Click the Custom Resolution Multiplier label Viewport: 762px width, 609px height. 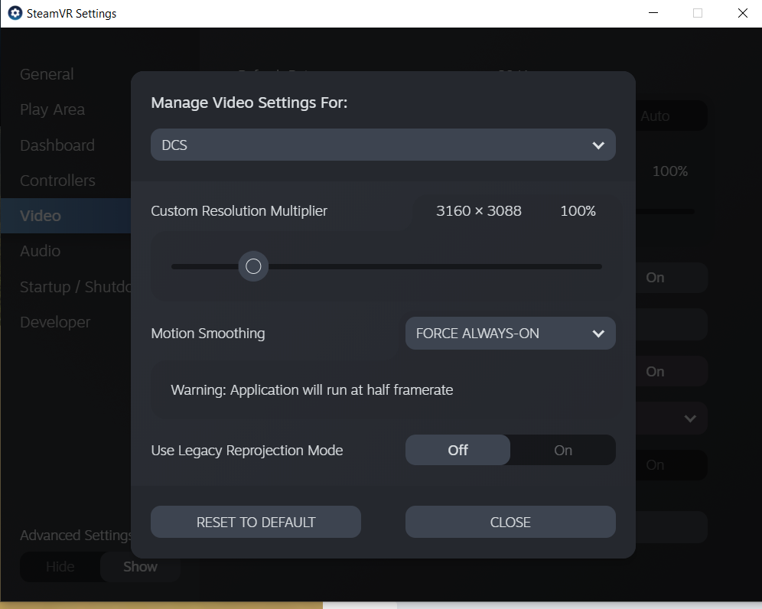point(239,211)
